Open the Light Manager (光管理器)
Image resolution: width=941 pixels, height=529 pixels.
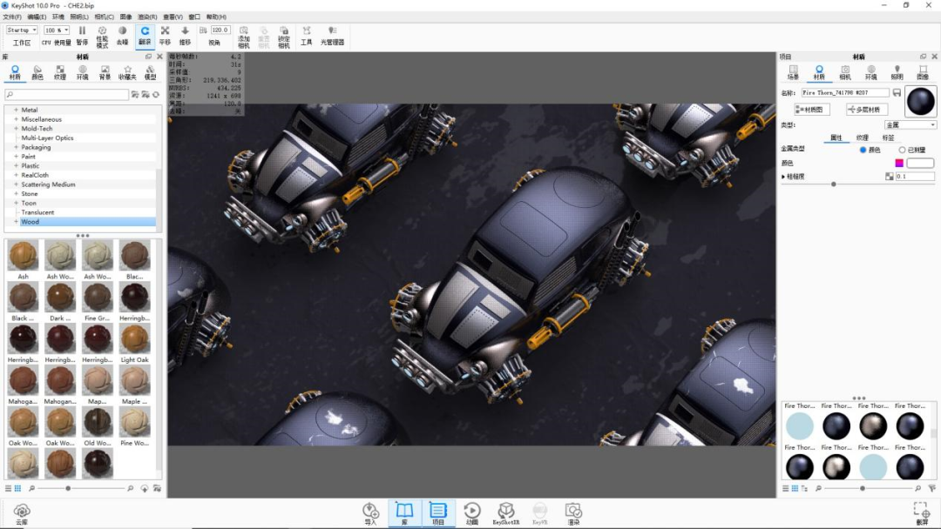[332, 36]
